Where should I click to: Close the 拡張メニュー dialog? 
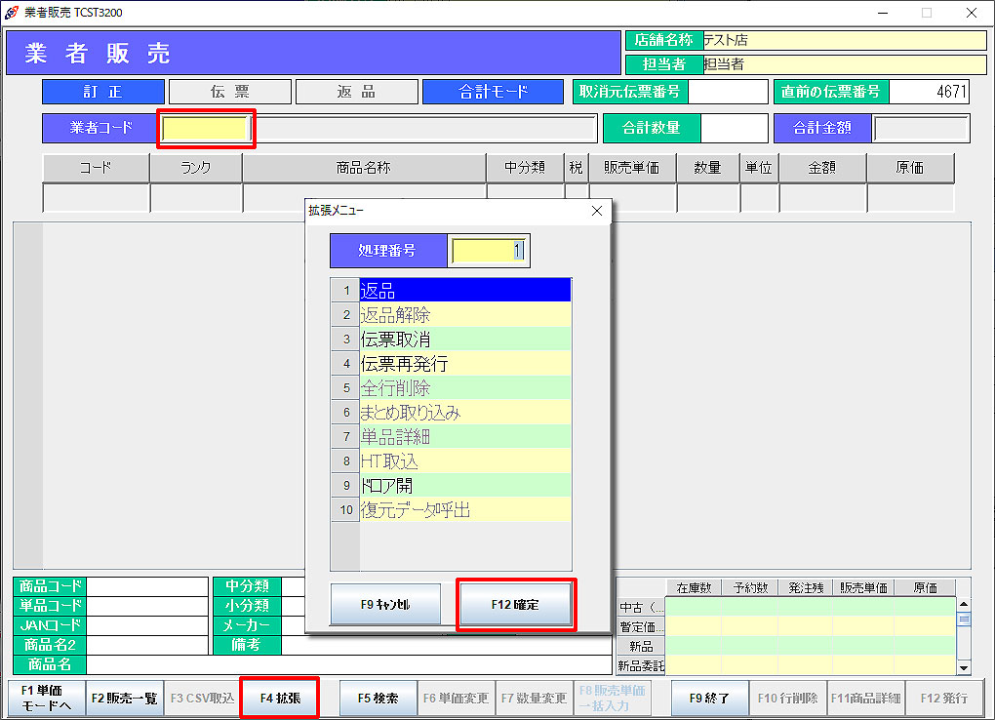597,210
